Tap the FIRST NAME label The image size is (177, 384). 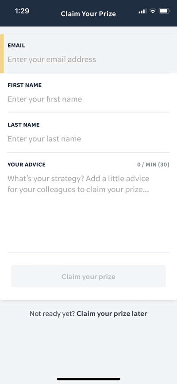tap(25, 85)
